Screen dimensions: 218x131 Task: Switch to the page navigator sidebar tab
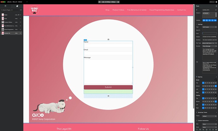click(x=17, y=6)
